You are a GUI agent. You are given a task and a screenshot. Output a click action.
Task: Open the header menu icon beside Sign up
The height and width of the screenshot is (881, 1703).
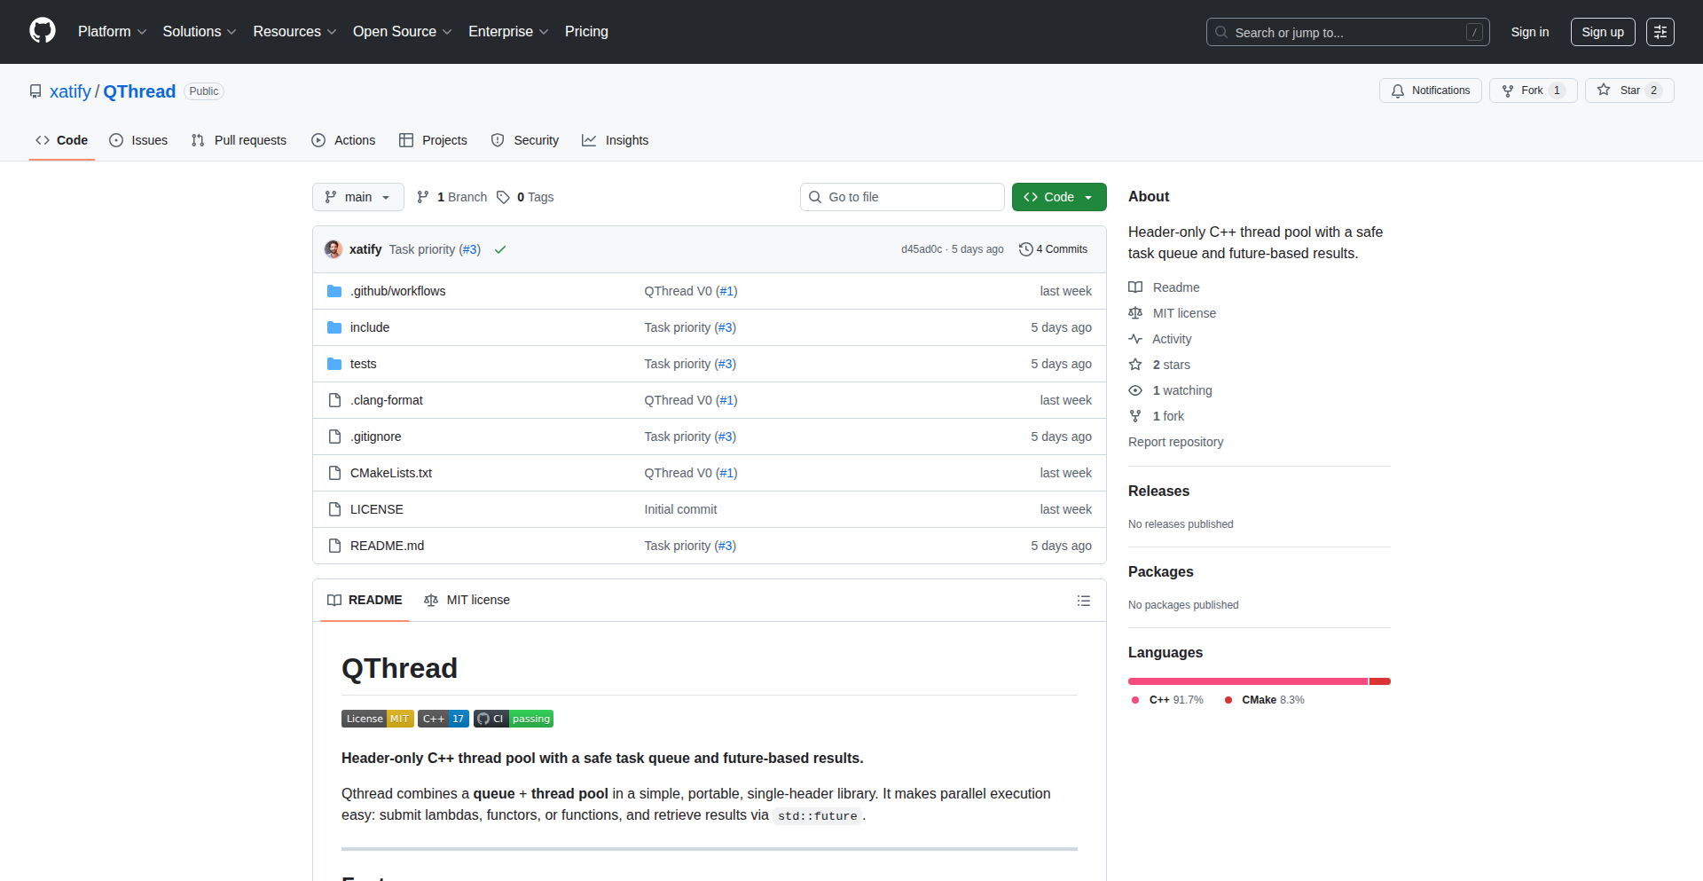[1660, 32]
